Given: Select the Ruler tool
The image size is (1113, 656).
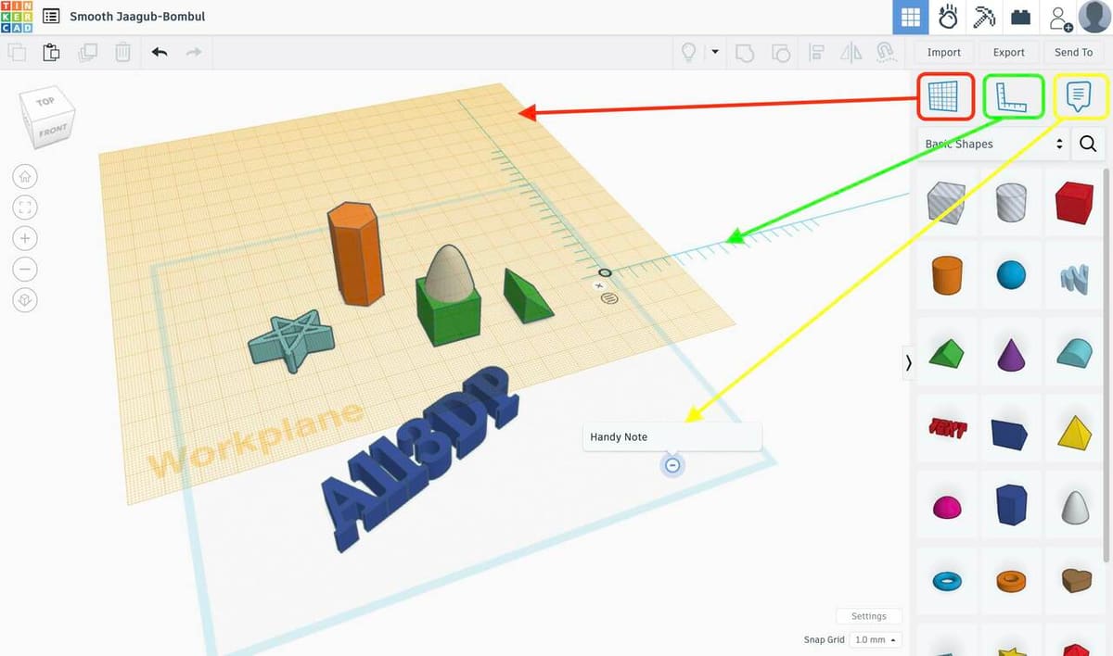Looking at the screenshot, I should point(1013,96).
